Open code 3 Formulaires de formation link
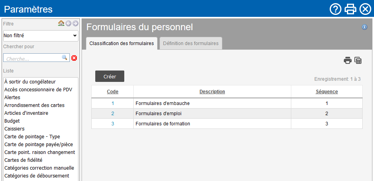The width and height of the screenshot is (374, 181). [x=113, y=124]
